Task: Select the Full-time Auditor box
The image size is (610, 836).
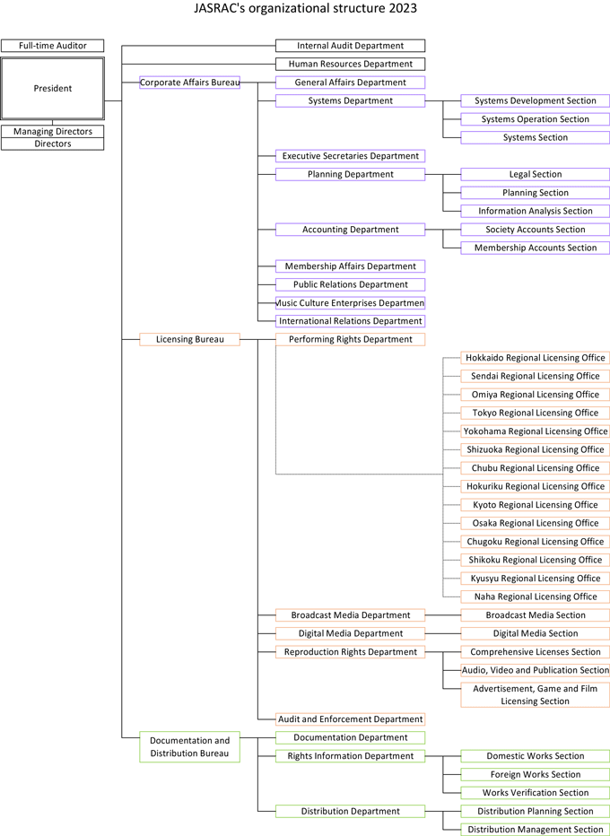Action: coord(53,46)
